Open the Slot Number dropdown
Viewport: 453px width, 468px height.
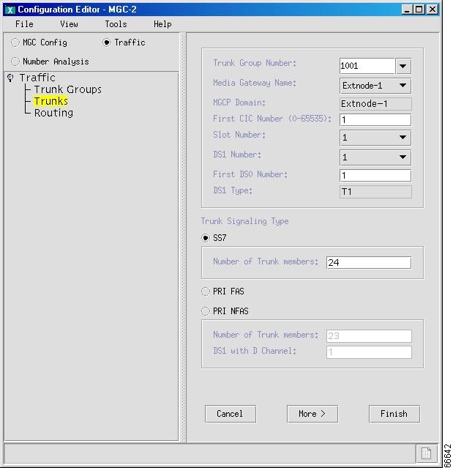tap(375, 138)
